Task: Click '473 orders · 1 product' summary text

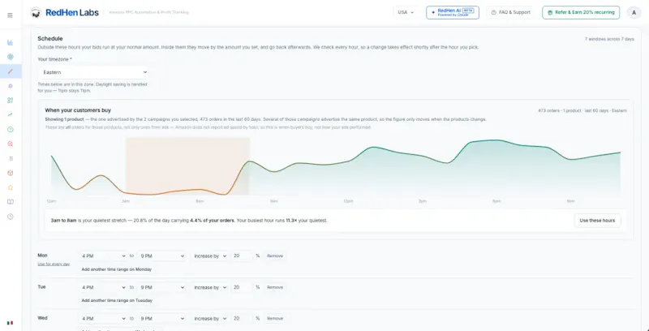Action: [582, 111]
